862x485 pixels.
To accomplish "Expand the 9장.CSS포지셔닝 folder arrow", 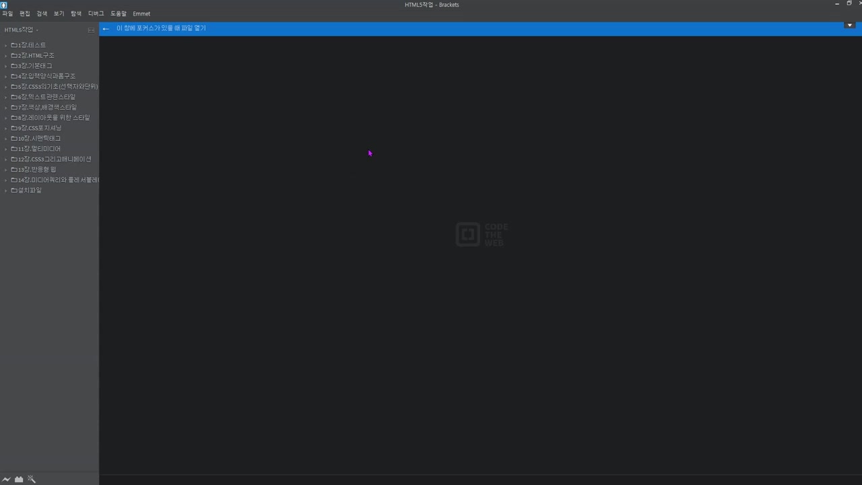I will click(5, 129).
